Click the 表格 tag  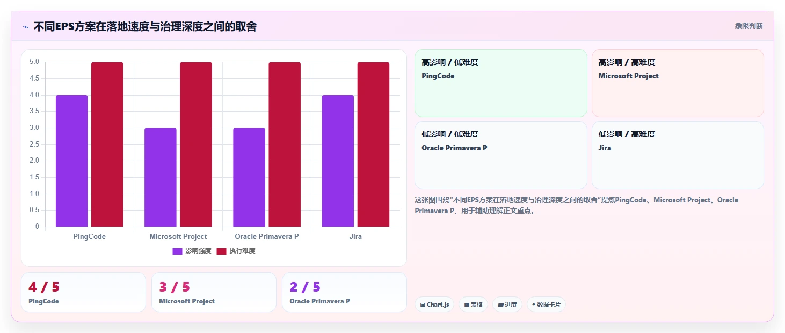pos(473,305)
